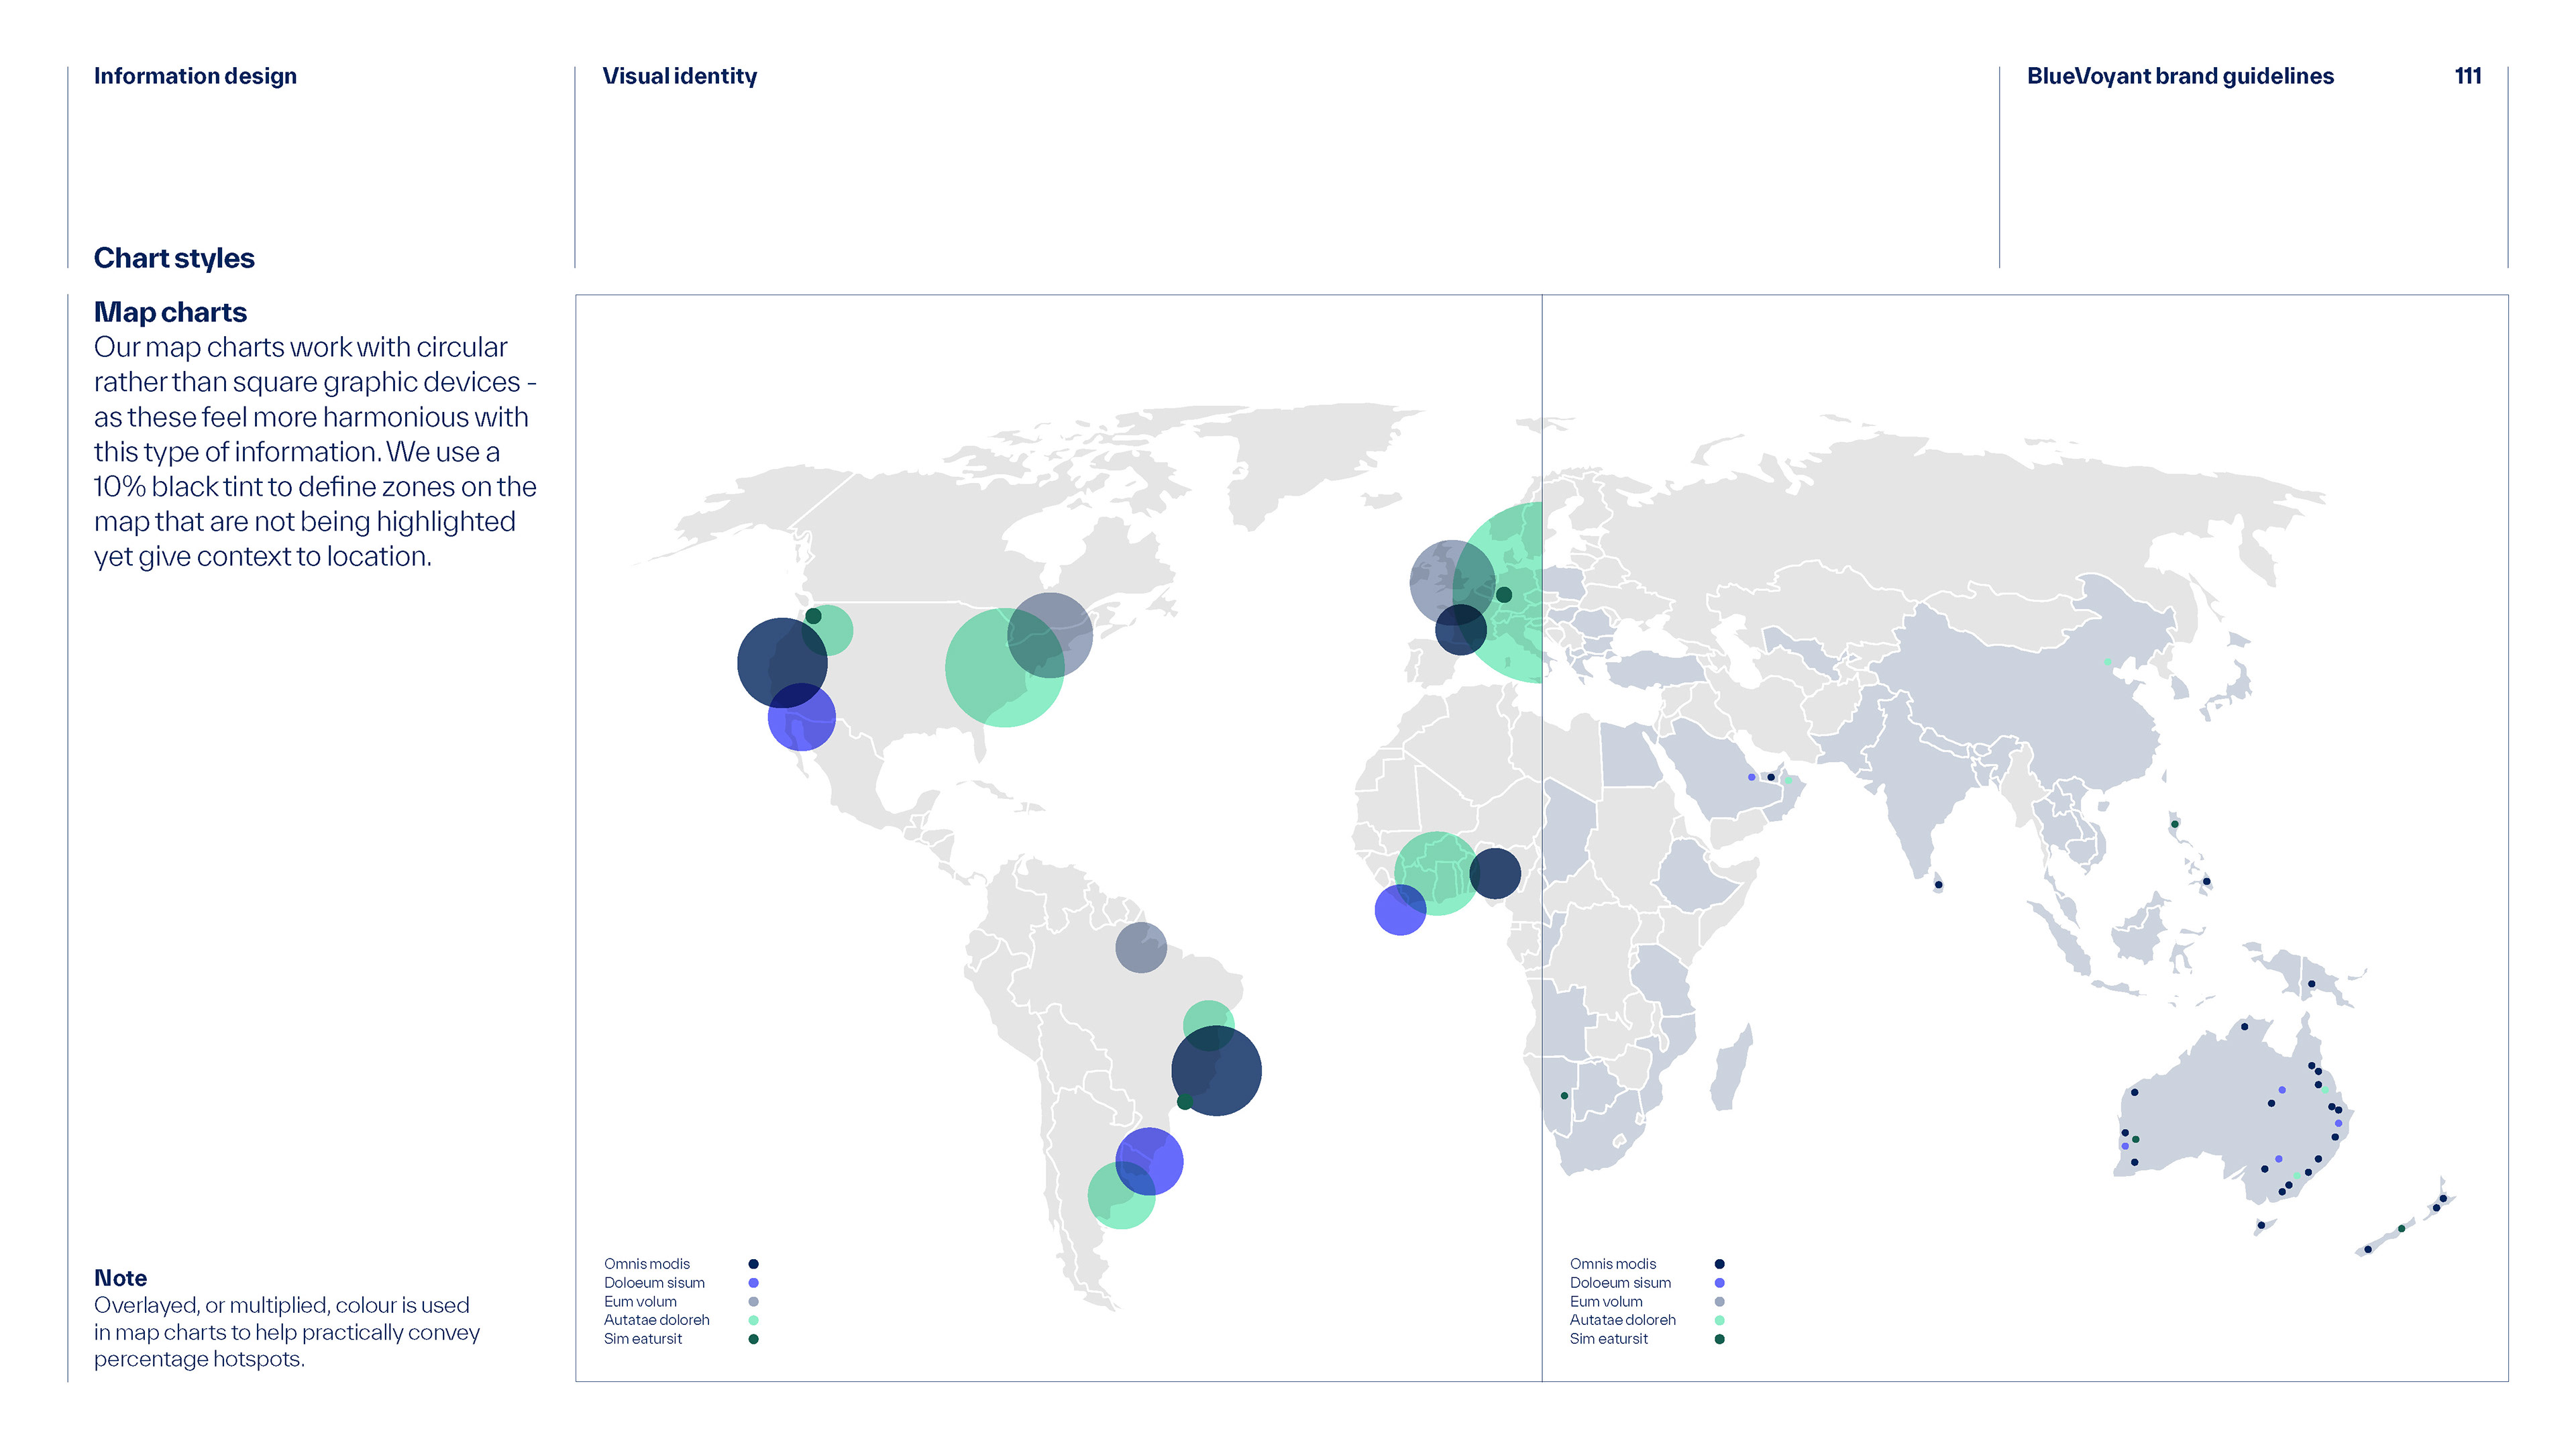This screenshot has height=1449, width=2576.
Task: Click the page number 111
Action: (2467, 76)
